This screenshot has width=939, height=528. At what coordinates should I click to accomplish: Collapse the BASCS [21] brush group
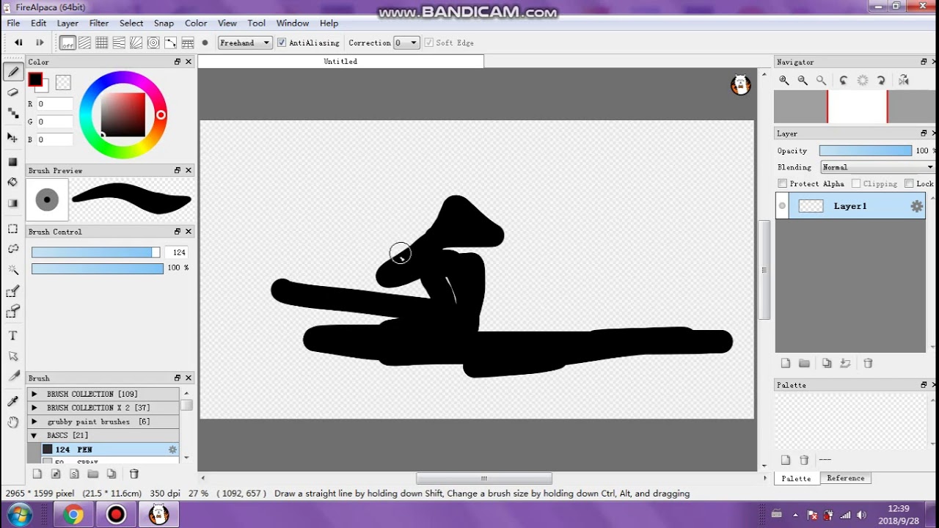(34, 436)
